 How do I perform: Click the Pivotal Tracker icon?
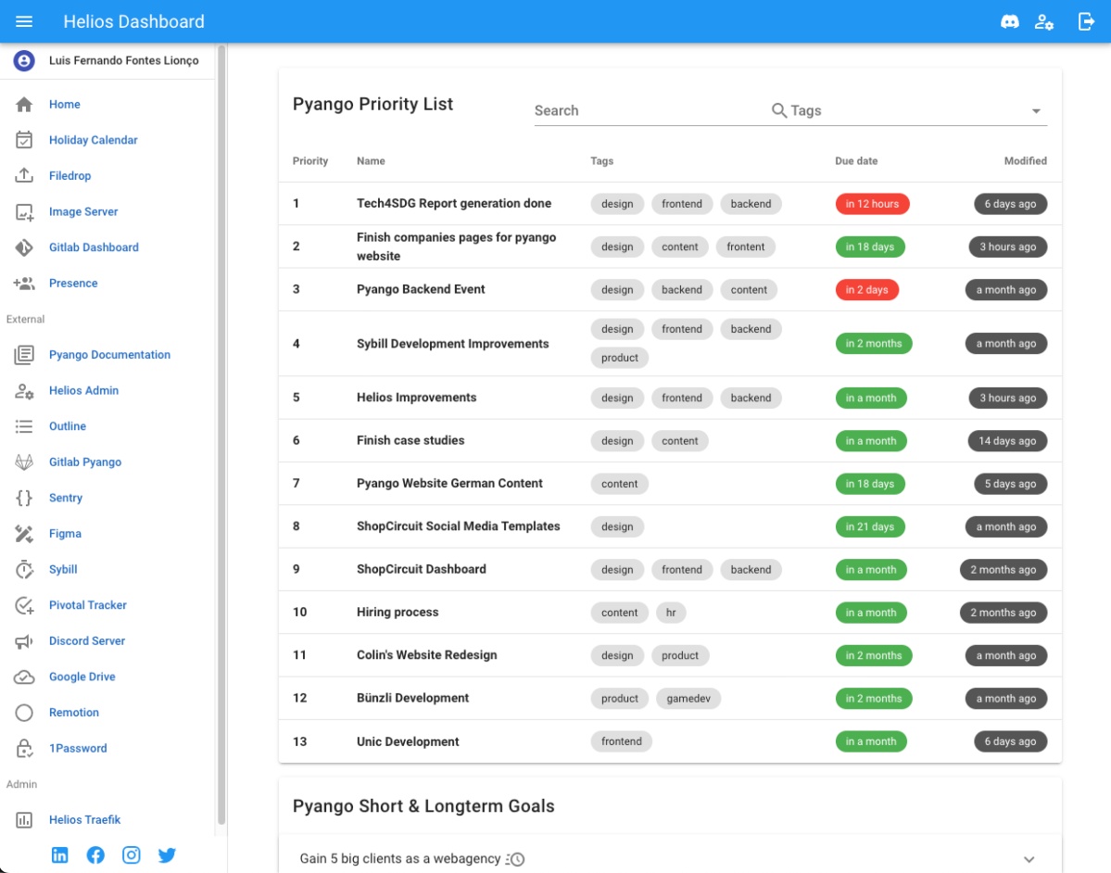[24, 605]
